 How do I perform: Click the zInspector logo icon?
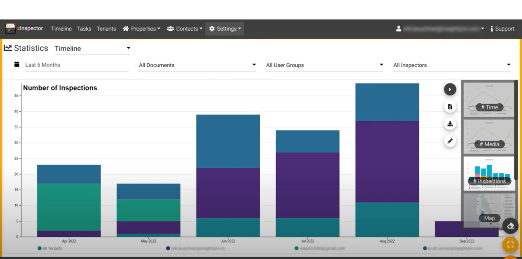point(10,29)
